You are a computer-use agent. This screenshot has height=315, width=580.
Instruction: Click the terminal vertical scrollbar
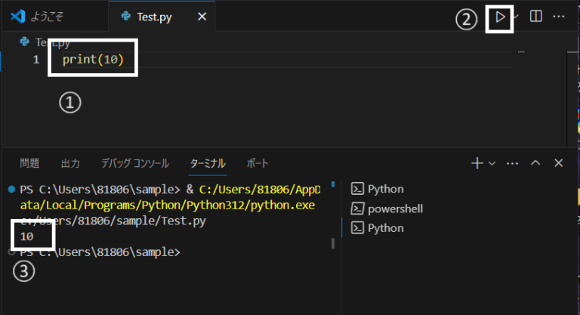[333, 243]
